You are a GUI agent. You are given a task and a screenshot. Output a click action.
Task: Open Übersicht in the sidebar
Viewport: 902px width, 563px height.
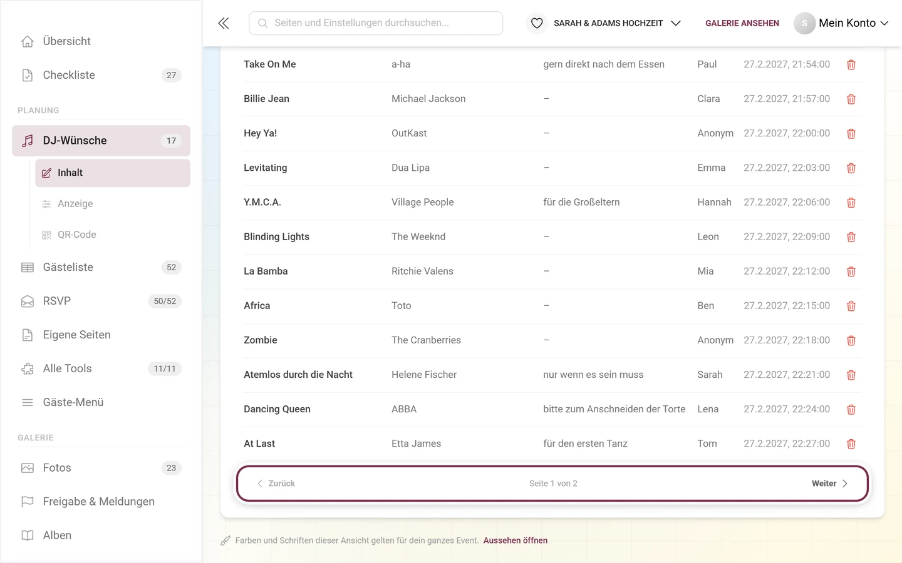(x=101, y=41)
